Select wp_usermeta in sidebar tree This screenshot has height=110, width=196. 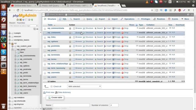25,90
